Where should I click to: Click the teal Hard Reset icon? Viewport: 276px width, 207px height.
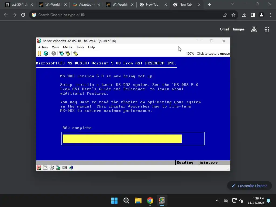pos(46,53)
